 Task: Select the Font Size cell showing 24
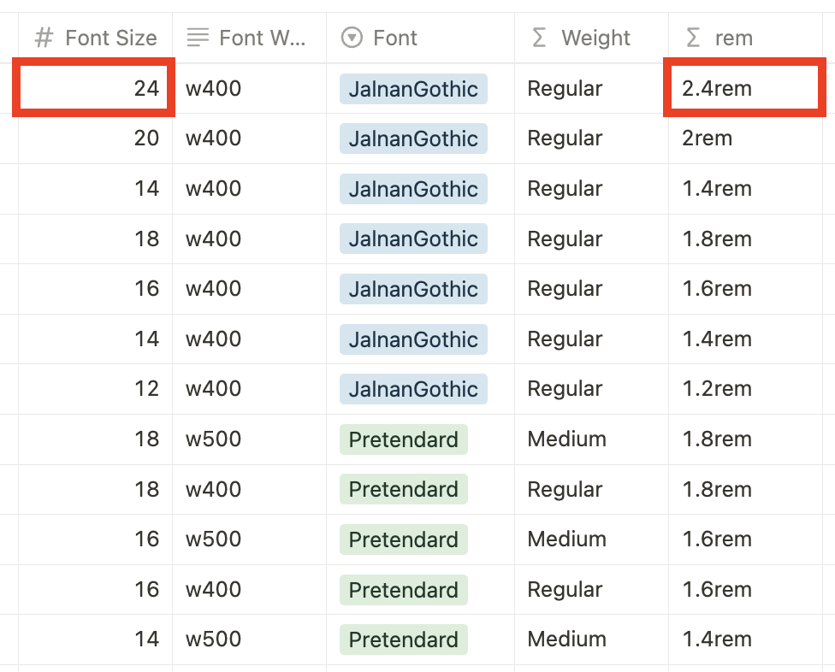[x=95, y=88]
